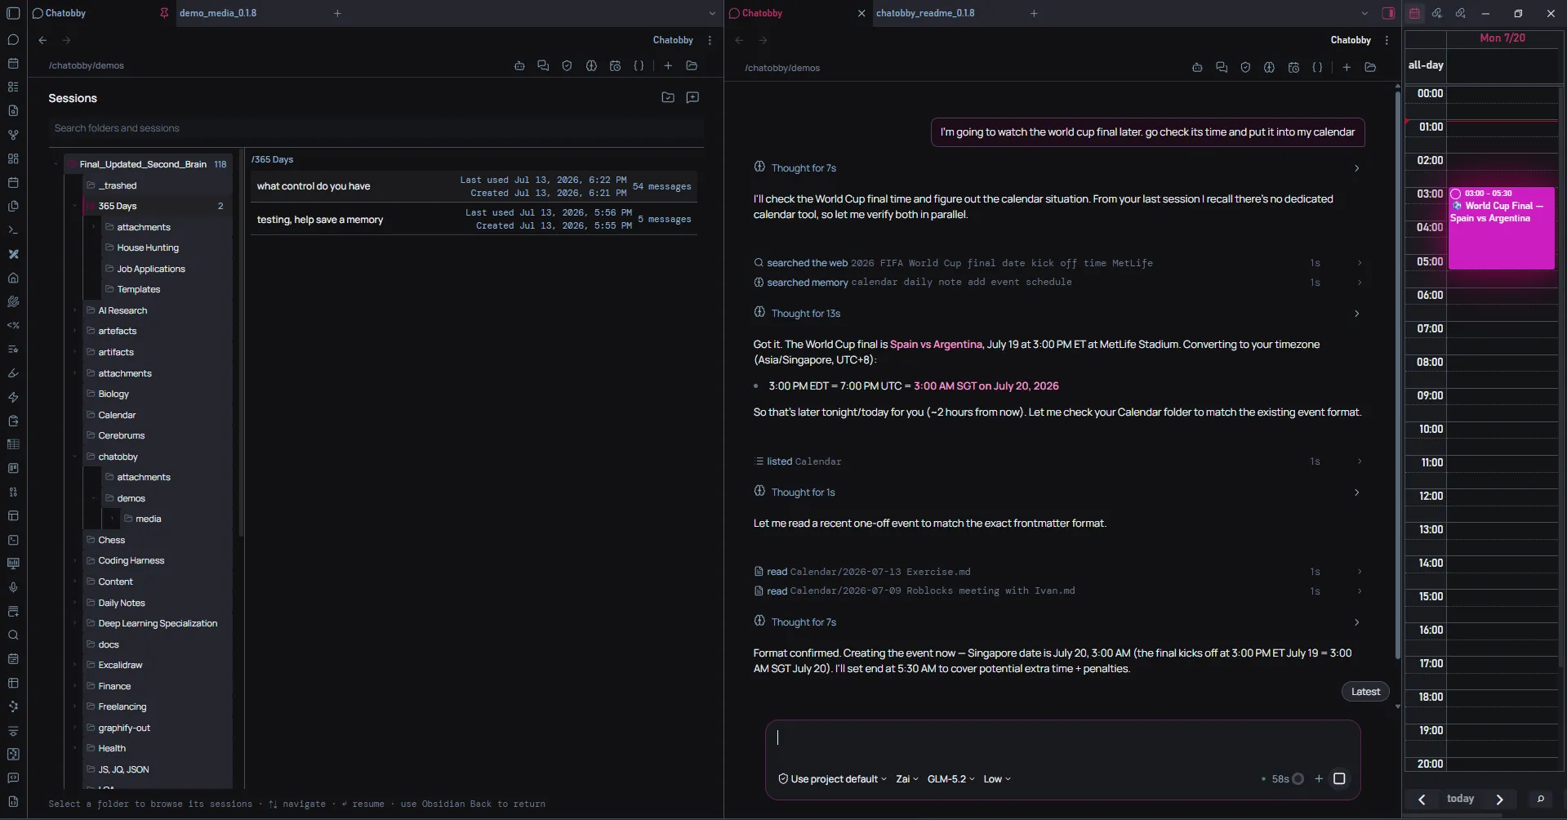Viewport: 1567px width, 820px height.
Task: Click open-folder icon in right chat pane toolbar
Action: (1370, 68)
